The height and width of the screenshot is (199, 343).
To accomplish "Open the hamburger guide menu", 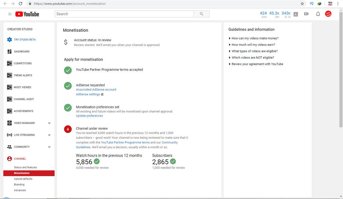I will (10, 14).
